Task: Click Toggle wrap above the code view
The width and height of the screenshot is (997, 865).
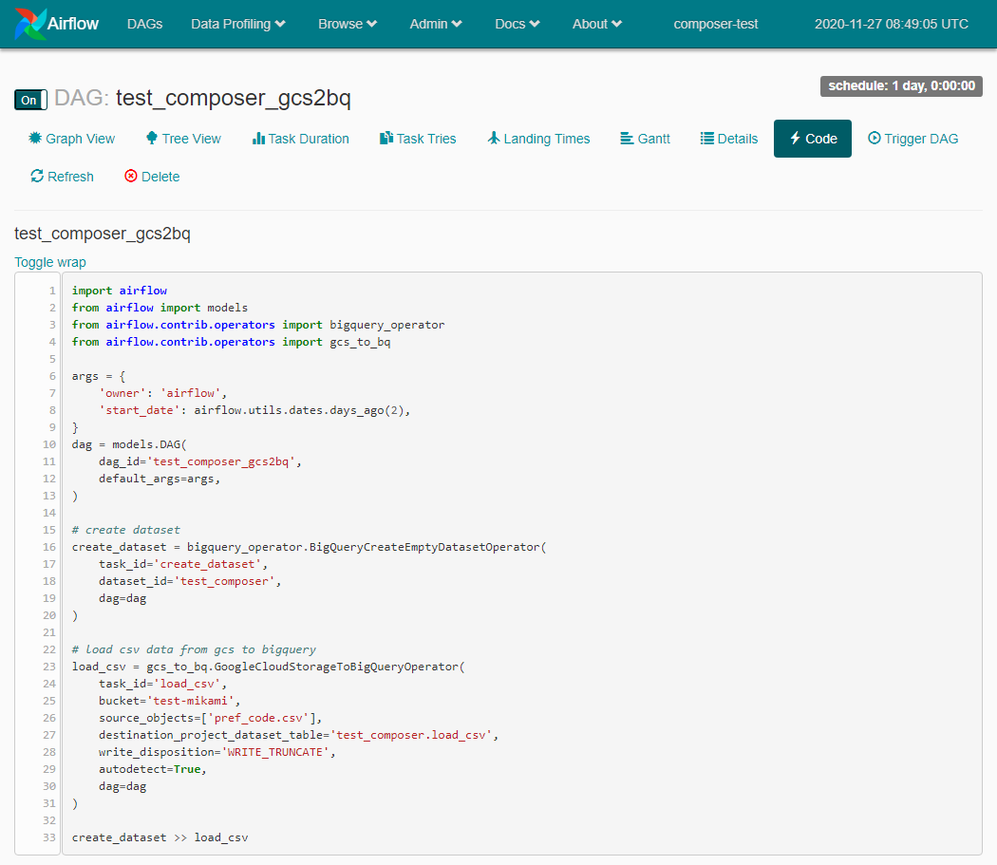Action: pos(49,262)
